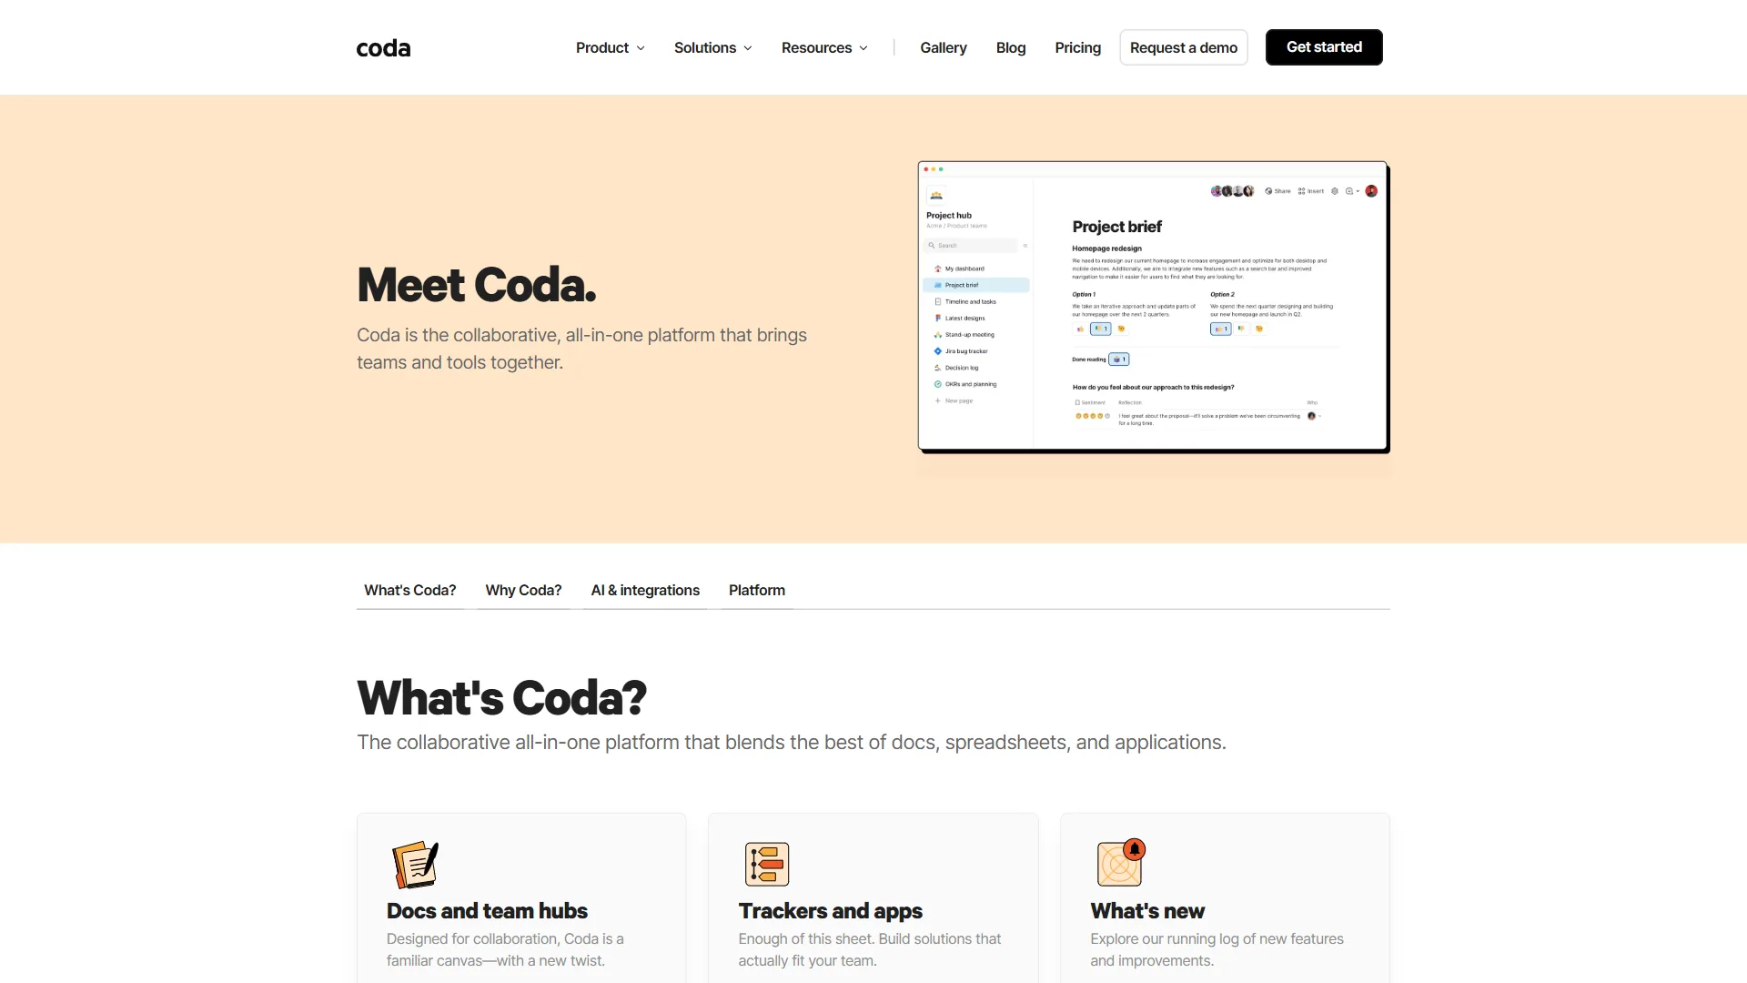Click the red user avatar in screenshot
This screenshot has width=1747, height=983.
click(x=1371, y=191)
